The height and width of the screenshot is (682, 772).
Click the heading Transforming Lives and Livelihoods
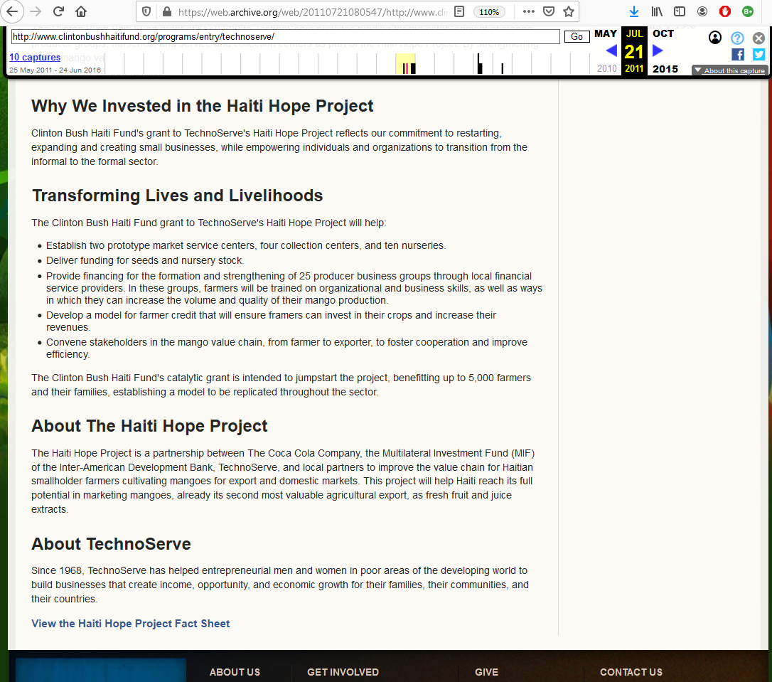pos(177,196)
